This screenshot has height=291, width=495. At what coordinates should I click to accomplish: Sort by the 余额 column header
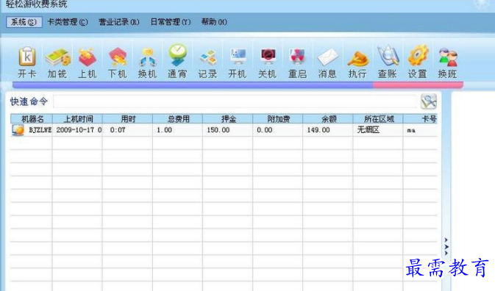click(328, 119)
